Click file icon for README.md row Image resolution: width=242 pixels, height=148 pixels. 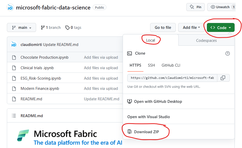14,99
